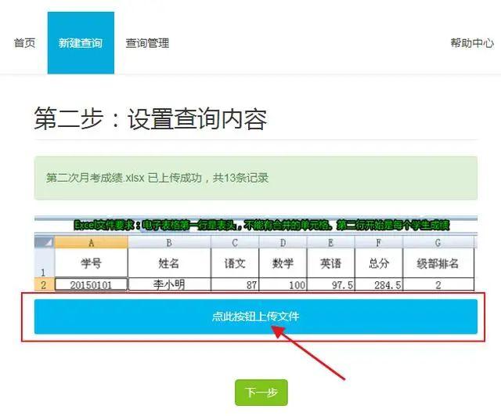
Task: Click the 语文 header cell
Action: point(235,263)
